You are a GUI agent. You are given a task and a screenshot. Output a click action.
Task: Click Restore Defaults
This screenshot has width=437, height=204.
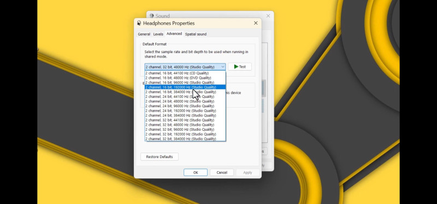[160, 157]
